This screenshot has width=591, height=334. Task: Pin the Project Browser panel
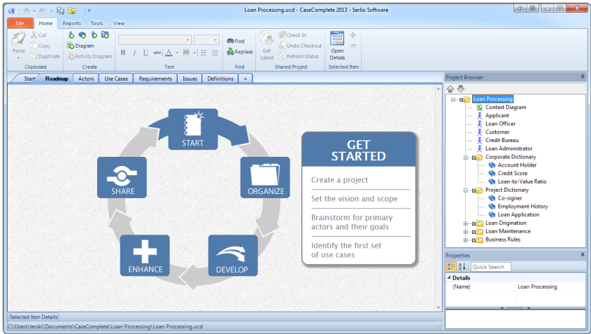[582, 77]
